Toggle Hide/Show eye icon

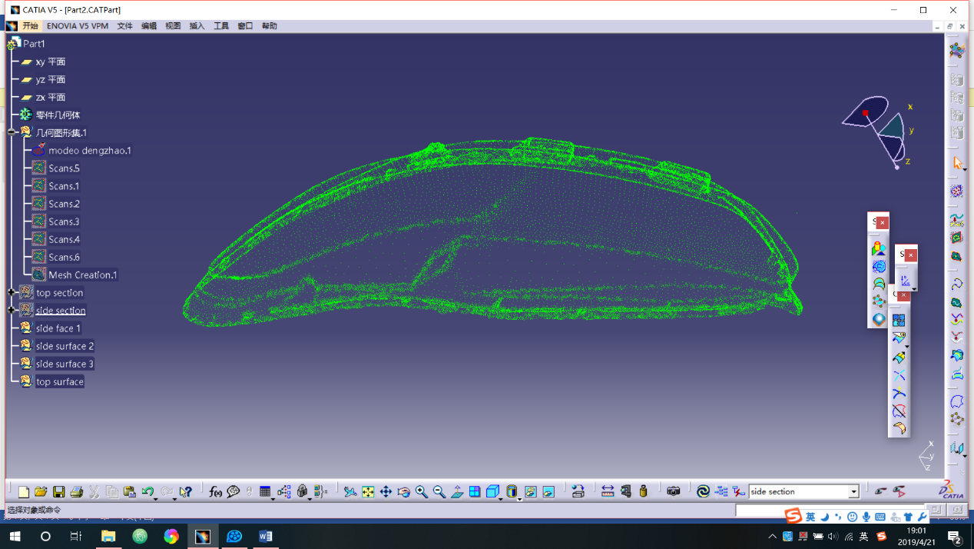(531, 491)
